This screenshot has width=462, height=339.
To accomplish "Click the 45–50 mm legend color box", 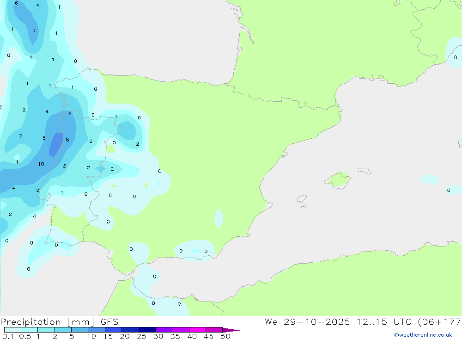I will [x=214, y=330].
